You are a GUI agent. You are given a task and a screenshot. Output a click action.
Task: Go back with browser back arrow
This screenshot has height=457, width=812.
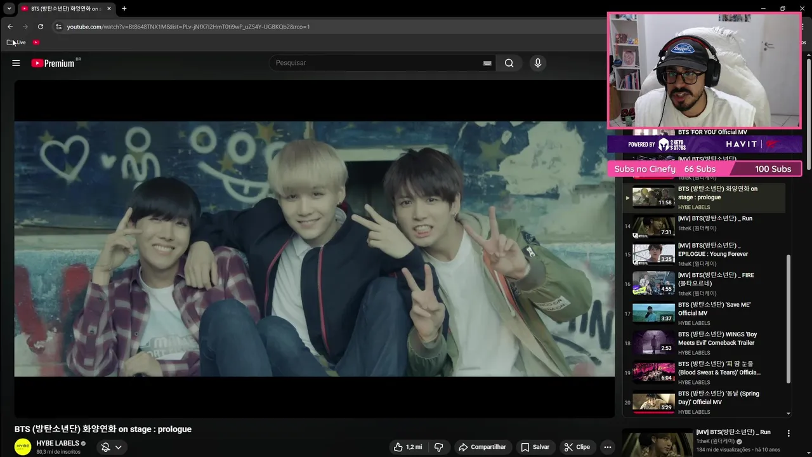[10, 27]
